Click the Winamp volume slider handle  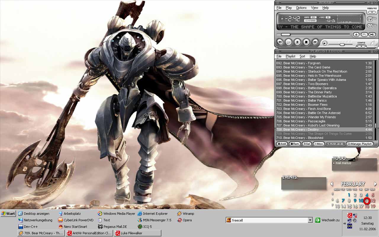(x=342, y=44)
